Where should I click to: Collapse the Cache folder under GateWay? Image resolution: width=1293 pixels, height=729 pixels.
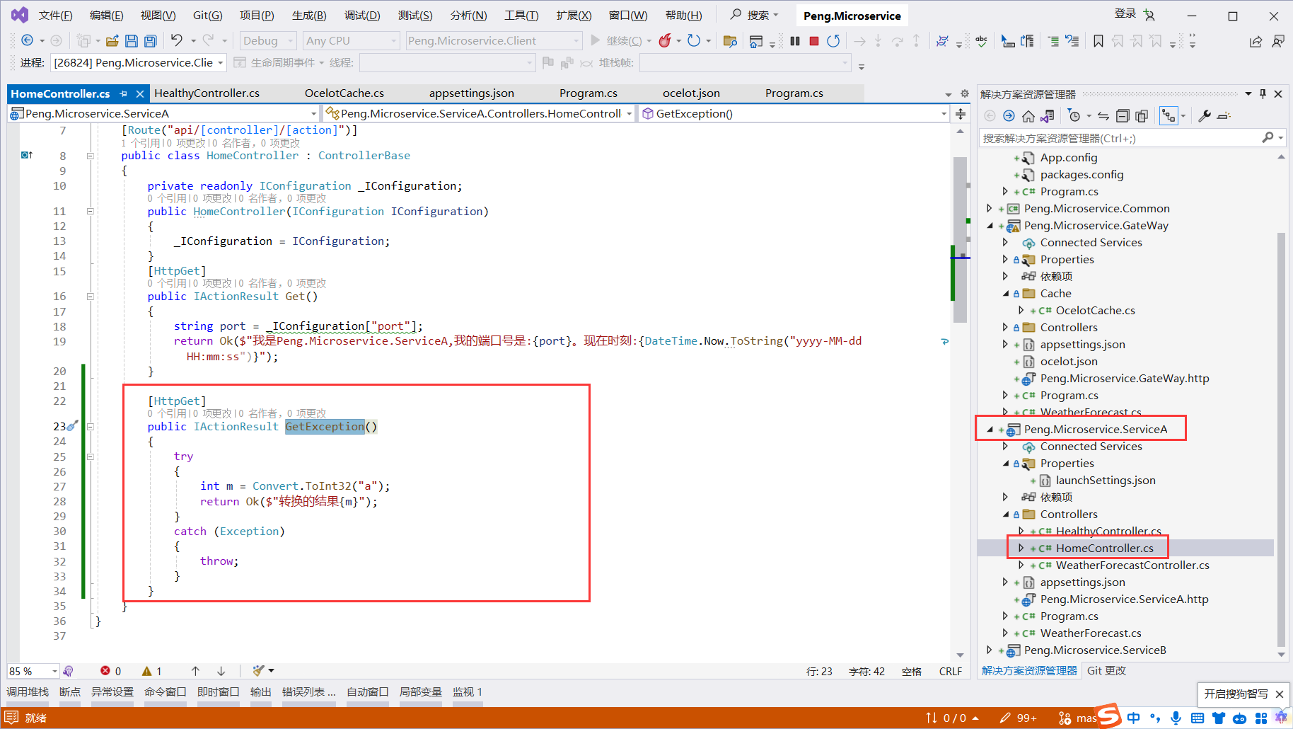pos(1006,294)
